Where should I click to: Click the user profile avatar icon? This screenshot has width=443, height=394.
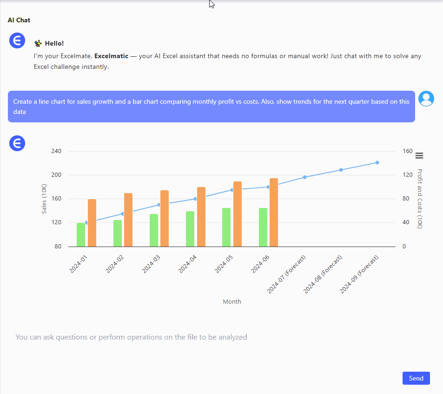click(x=426, y=99)
